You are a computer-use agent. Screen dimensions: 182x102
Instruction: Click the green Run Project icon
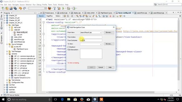pyautogui.click(x=63, y=8)
